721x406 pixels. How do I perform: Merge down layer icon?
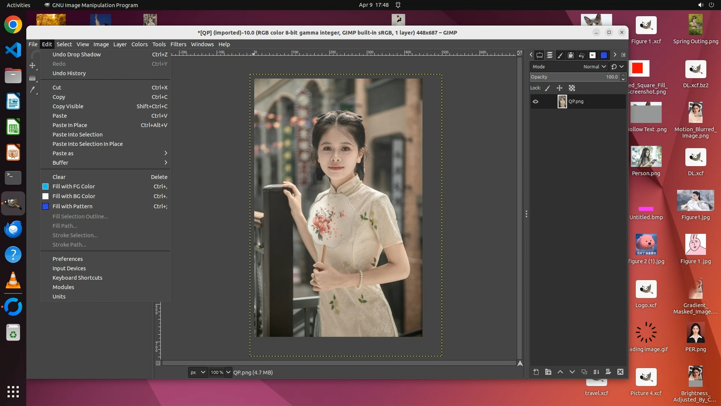(596, 372)
